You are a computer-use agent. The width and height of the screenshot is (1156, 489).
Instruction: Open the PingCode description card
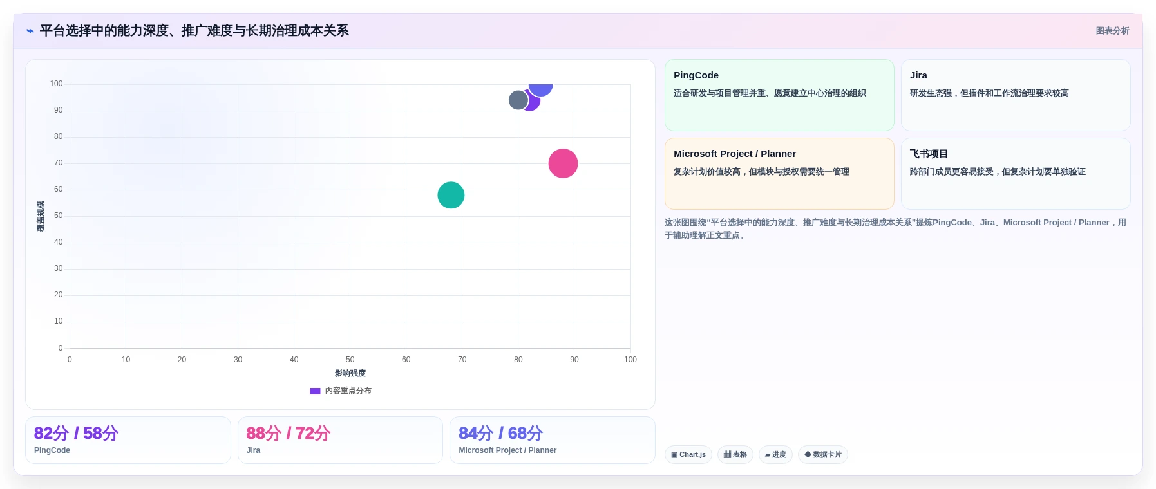point(779,95)
